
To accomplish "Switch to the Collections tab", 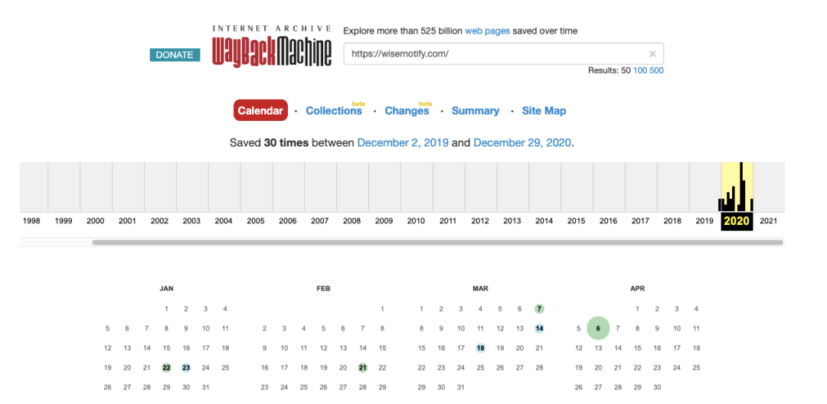I will (334, 111).
